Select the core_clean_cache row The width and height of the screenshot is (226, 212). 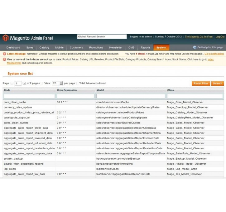pyautogui.click(x=113, y=102)
